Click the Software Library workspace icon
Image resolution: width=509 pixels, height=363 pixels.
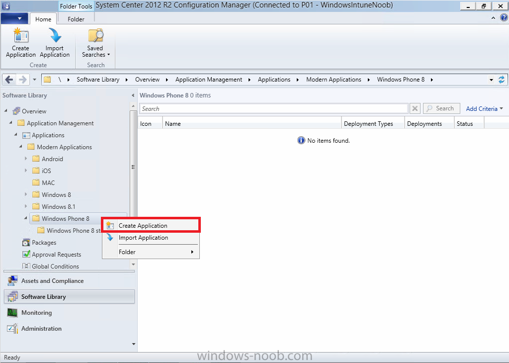point(12,296)
